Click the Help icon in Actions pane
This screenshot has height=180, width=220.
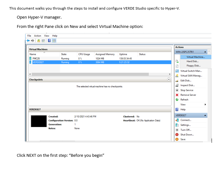(177, 109)
